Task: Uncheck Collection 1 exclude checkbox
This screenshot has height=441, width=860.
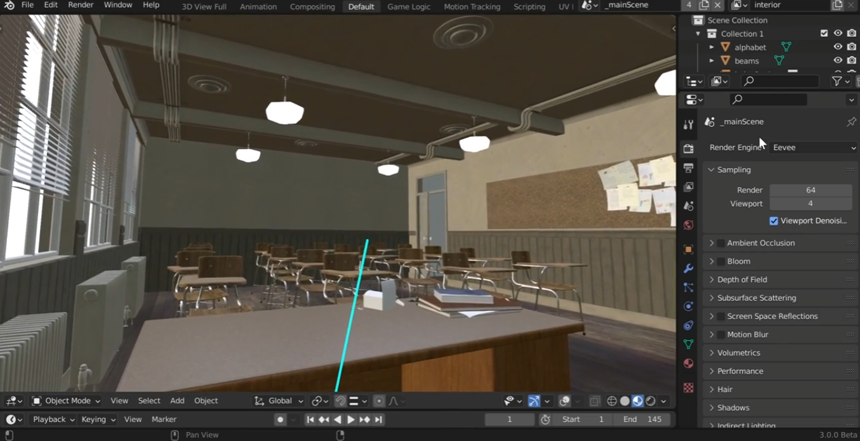Action: 824,34
